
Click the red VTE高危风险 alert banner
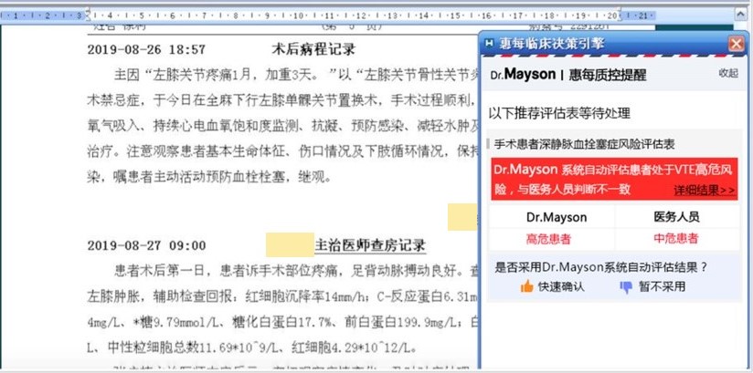coord(614,180)
